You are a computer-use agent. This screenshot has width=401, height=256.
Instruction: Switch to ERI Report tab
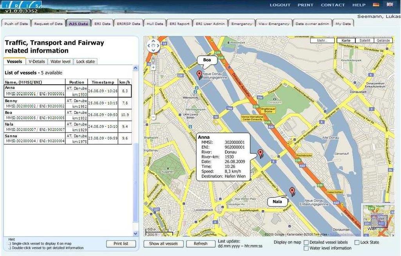tap(179, 23)
